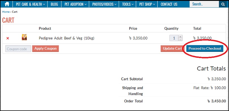The image size is (229, 111).
Task: Click the Apply Coupon button
Action: tap(46, 48)
